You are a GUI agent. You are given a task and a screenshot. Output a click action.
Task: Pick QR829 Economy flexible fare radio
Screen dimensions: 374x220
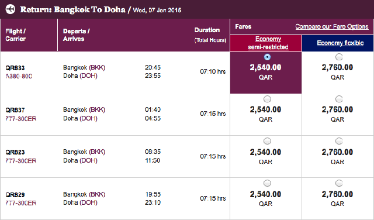[339, 183]
